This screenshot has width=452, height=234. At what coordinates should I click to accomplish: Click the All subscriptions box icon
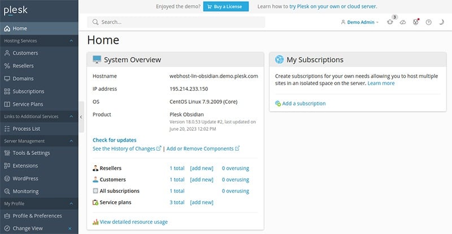pyautogui.click(x=95, y=191)
